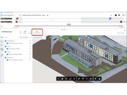
Task: Select the brown Architecture package circle marker
Action: 17,22
